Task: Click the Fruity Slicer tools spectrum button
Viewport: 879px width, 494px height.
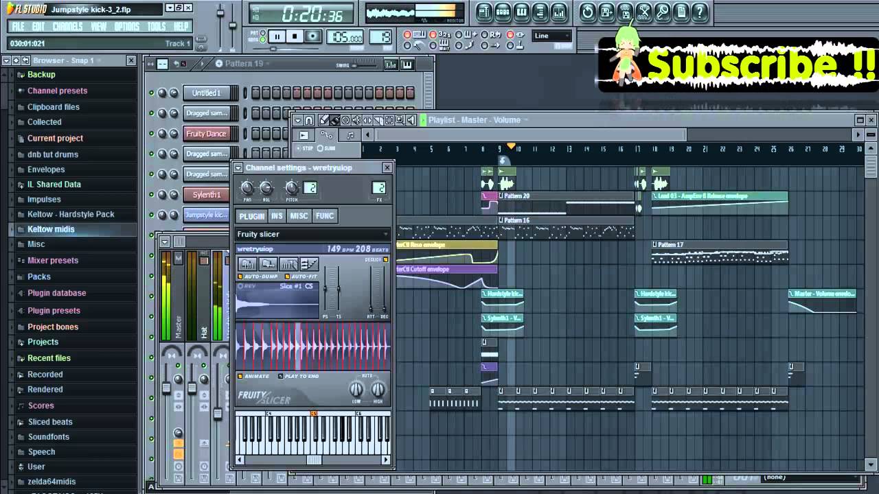Action: click(288, 264)
